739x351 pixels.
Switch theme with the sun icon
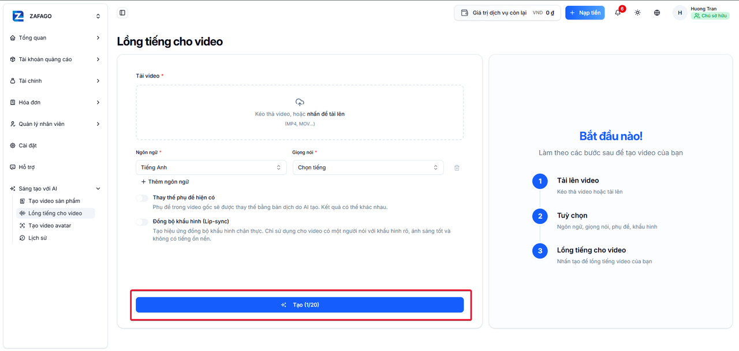coord(637,13)
